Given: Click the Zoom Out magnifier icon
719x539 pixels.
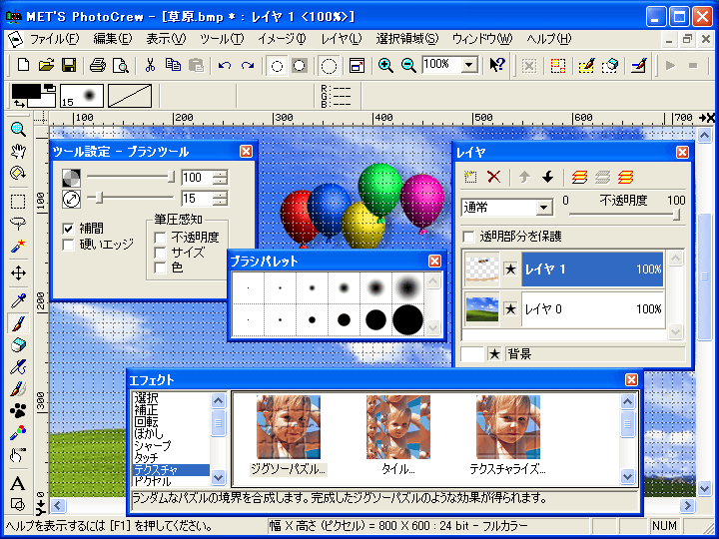Looking at the screenshot, I should [x=408, y=66].
